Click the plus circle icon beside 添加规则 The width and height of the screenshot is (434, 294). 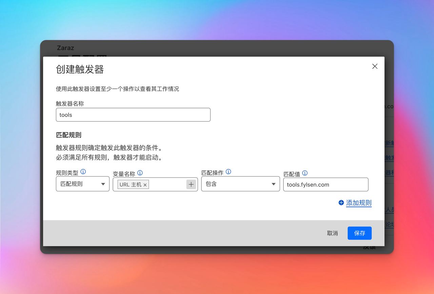(341, 203)
